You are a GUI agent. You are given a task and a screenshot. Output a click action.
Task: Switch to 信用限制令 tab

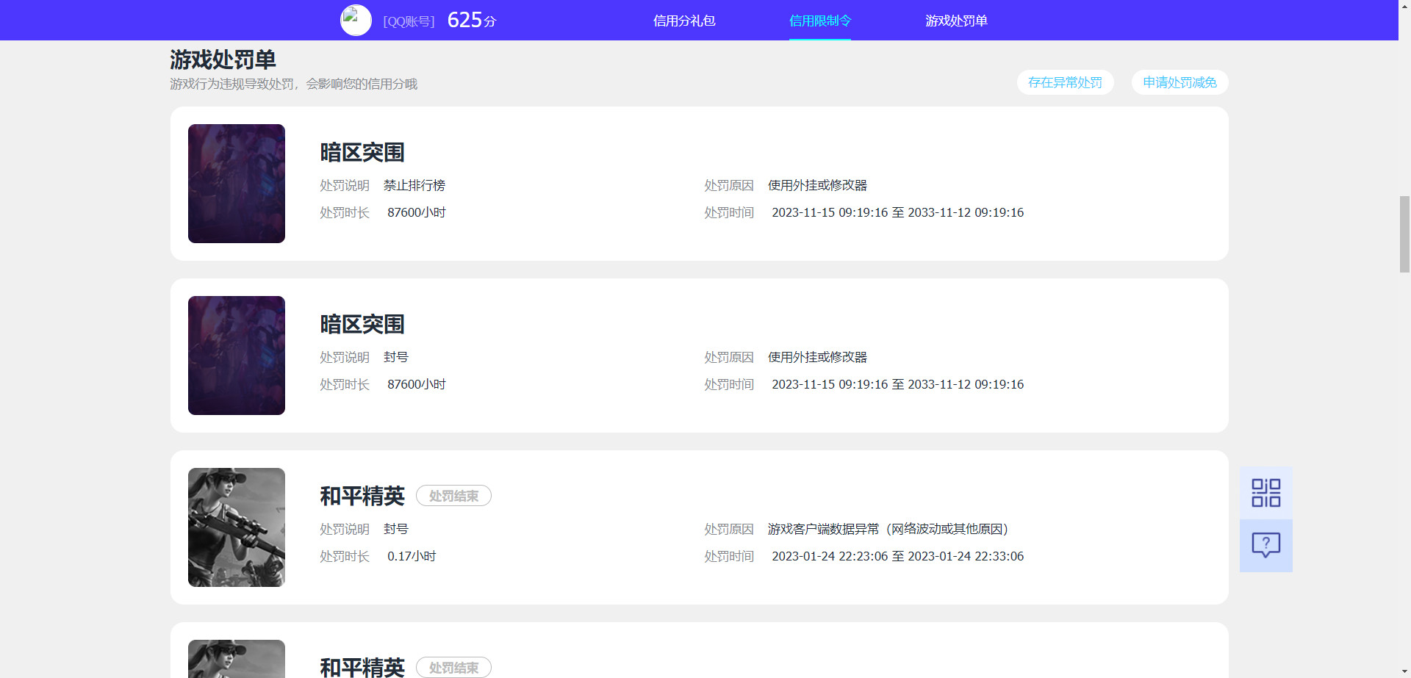(820, 21)
